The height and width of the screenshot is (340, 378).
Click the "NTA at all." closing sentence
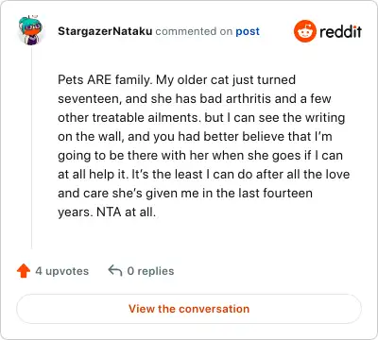coord(127,212)
